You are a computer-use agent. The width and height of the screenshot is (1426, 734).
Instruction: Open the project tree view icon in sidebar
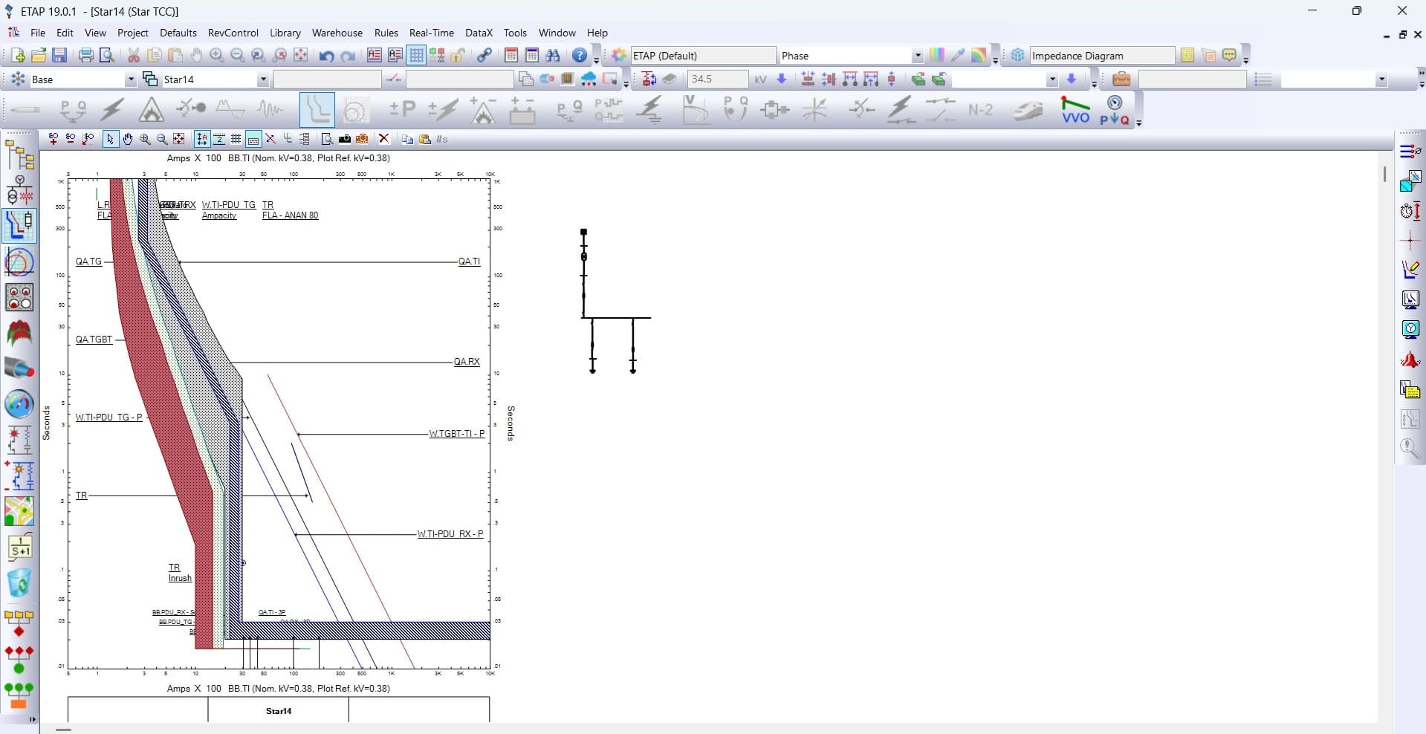tap(19, 155)
